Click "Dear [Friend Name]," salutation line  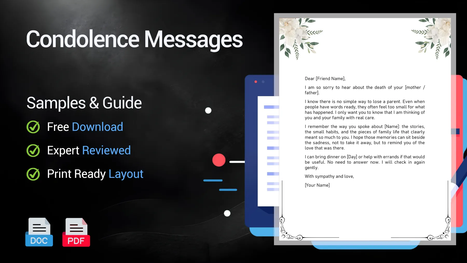[325, 79]
